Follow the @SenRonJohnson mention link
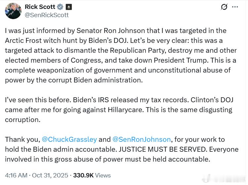Image resolution: width=248 pixels, height=185 pixels. [x=142, y=139]
